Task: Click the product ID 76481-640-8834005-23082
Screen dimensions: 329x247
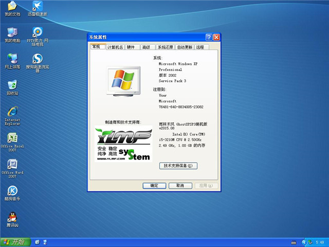Action: coord(181,107)
